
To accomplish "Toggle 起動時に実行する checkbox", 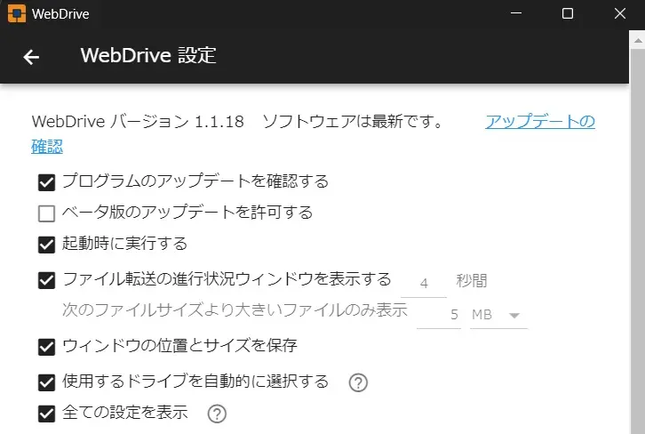I will tap(46, 245).
